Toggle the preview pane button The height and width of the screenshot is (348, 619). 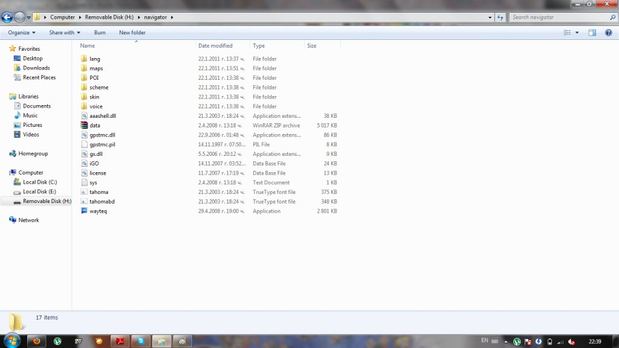pyautogui.click(x=592, y=33)
